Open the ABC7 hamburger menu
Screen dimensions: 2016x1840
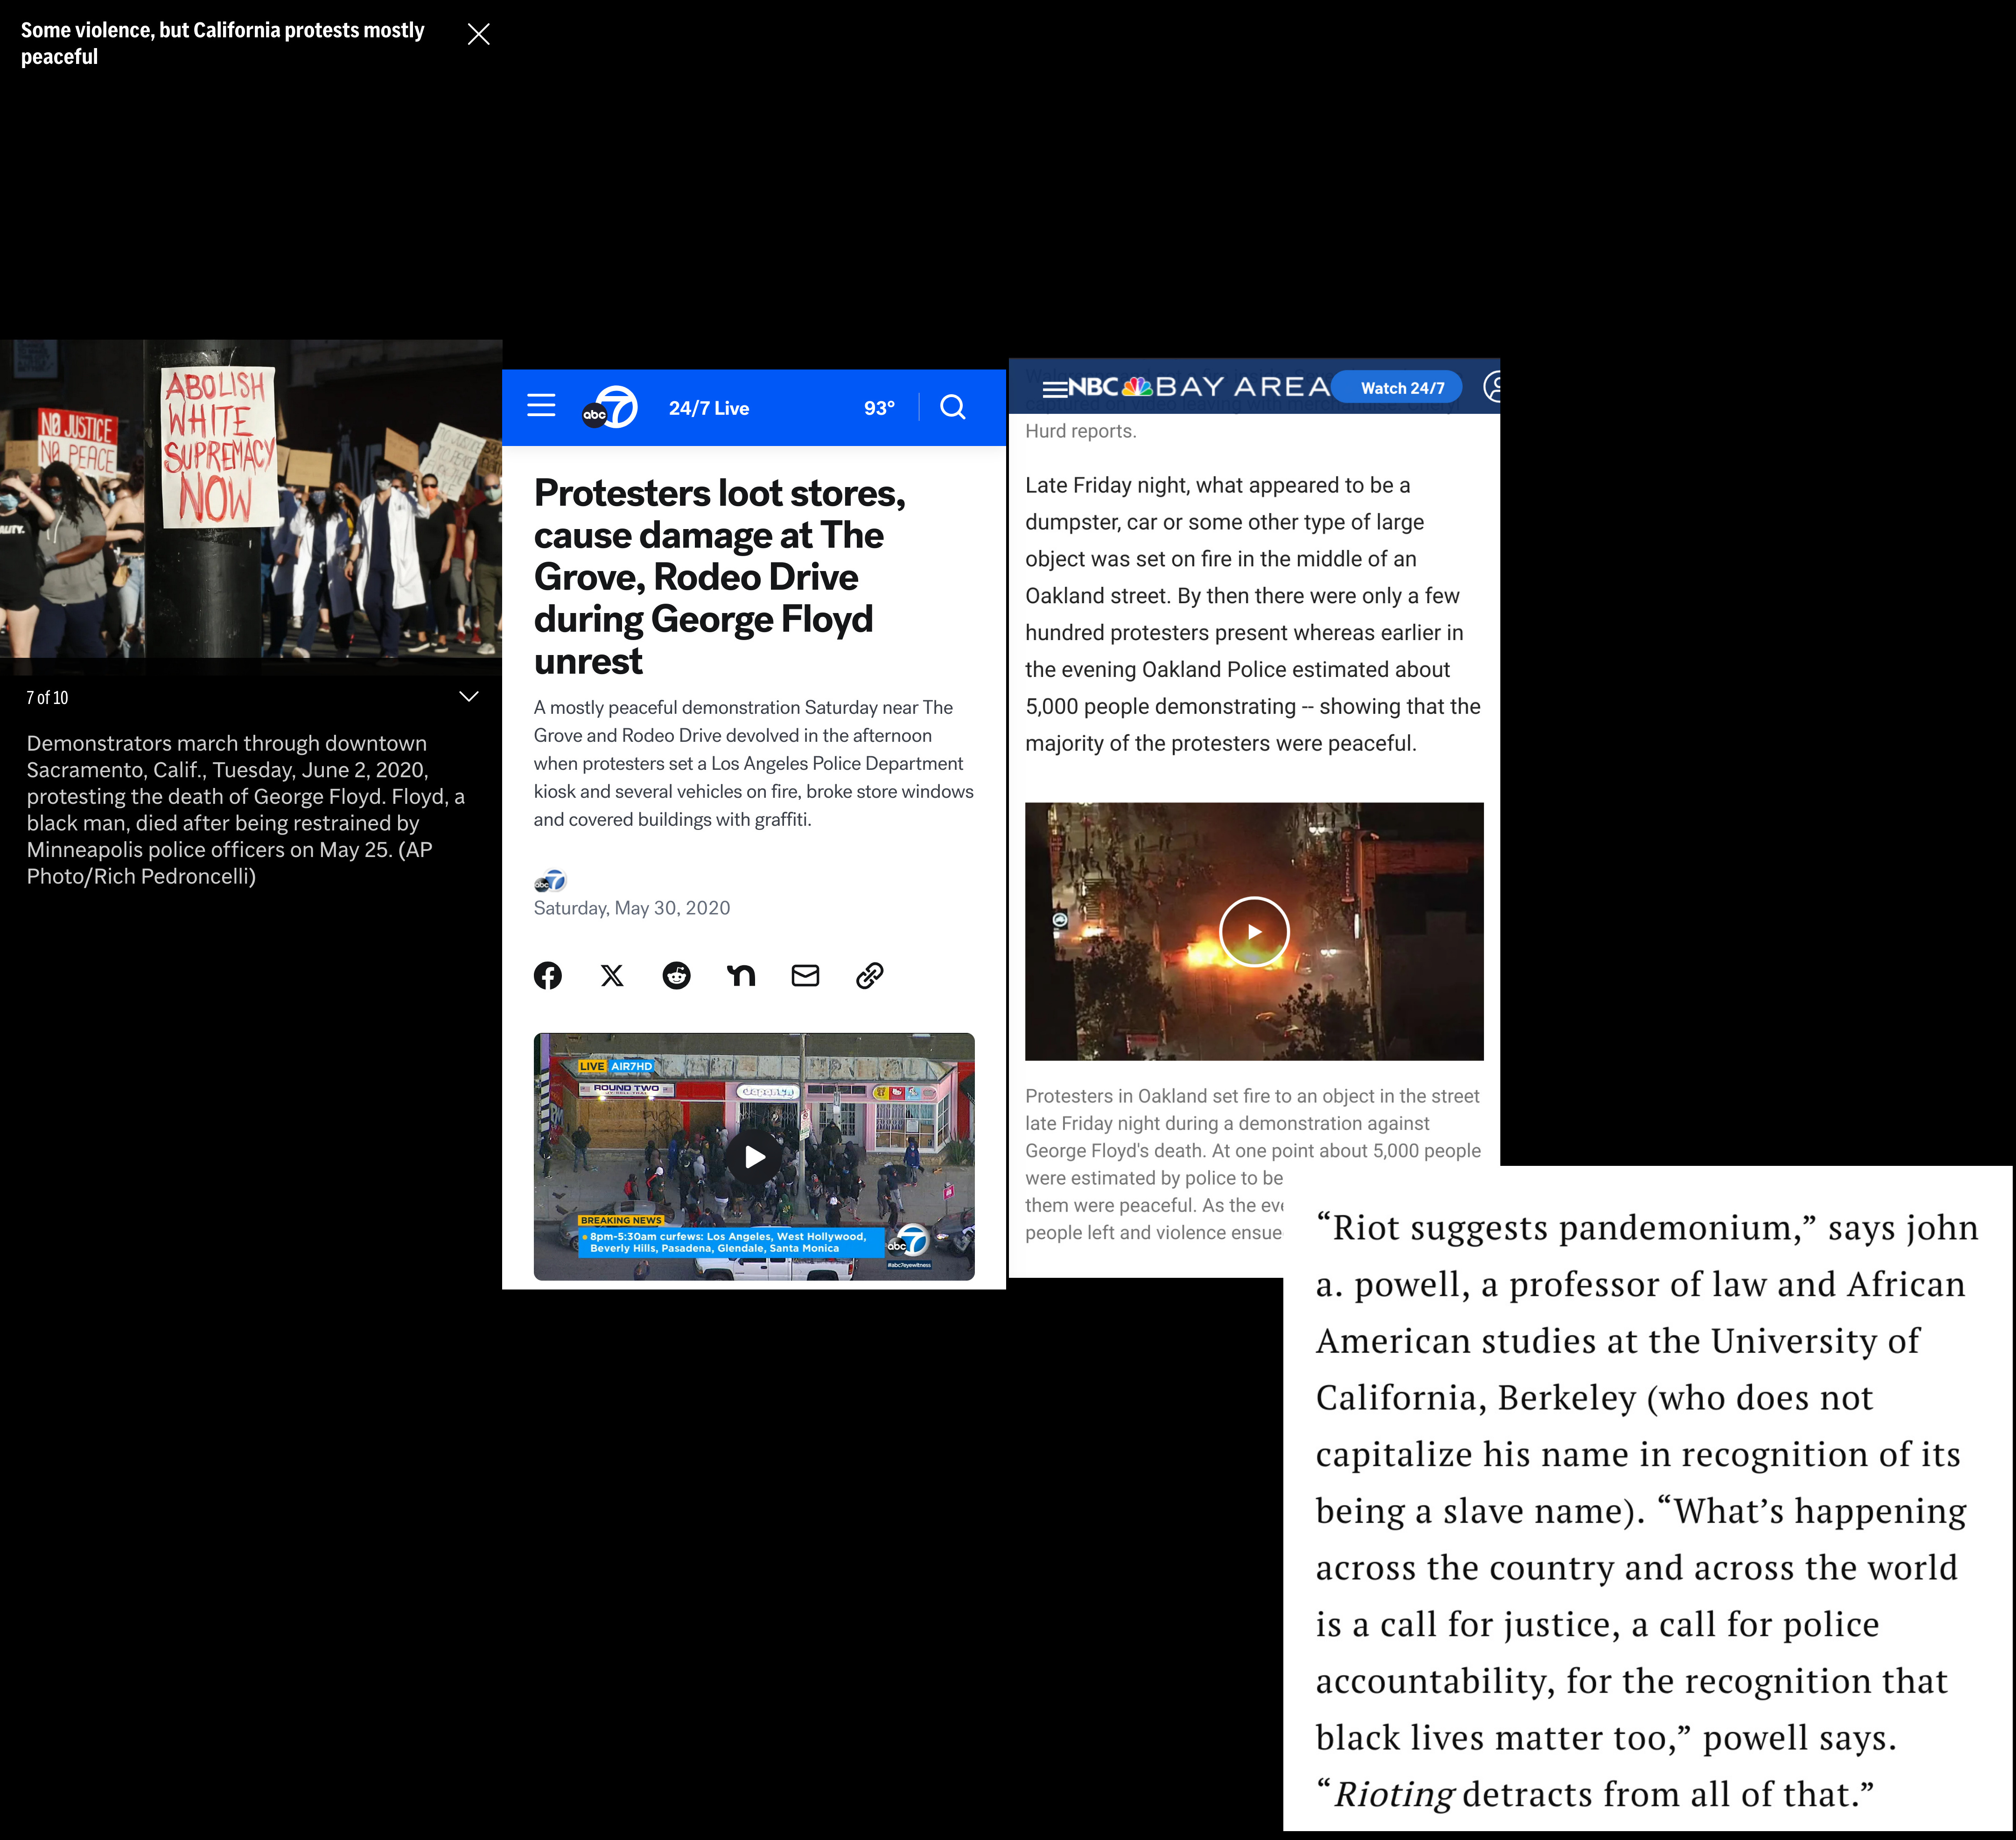pos(541,406)
